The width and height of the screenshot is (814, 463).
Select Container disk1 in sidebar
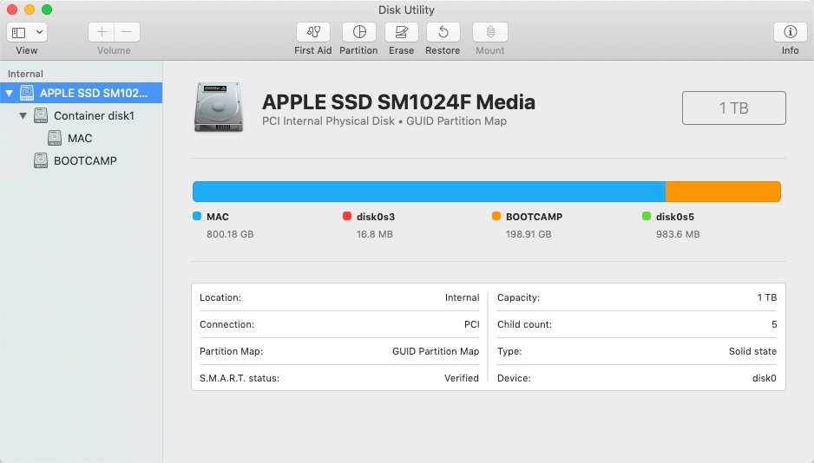click(x=94, y=115)
